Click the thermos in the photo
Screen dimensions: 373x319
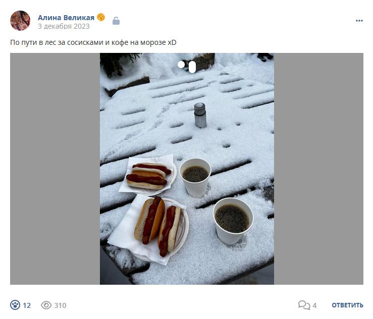pyautogui.click(x=200, y=115)
